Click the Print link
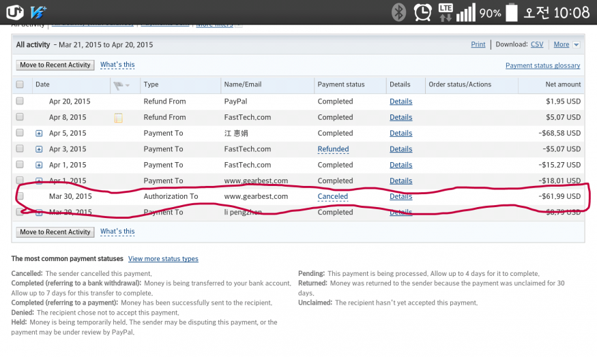597x357 pixels. (478, 44)
